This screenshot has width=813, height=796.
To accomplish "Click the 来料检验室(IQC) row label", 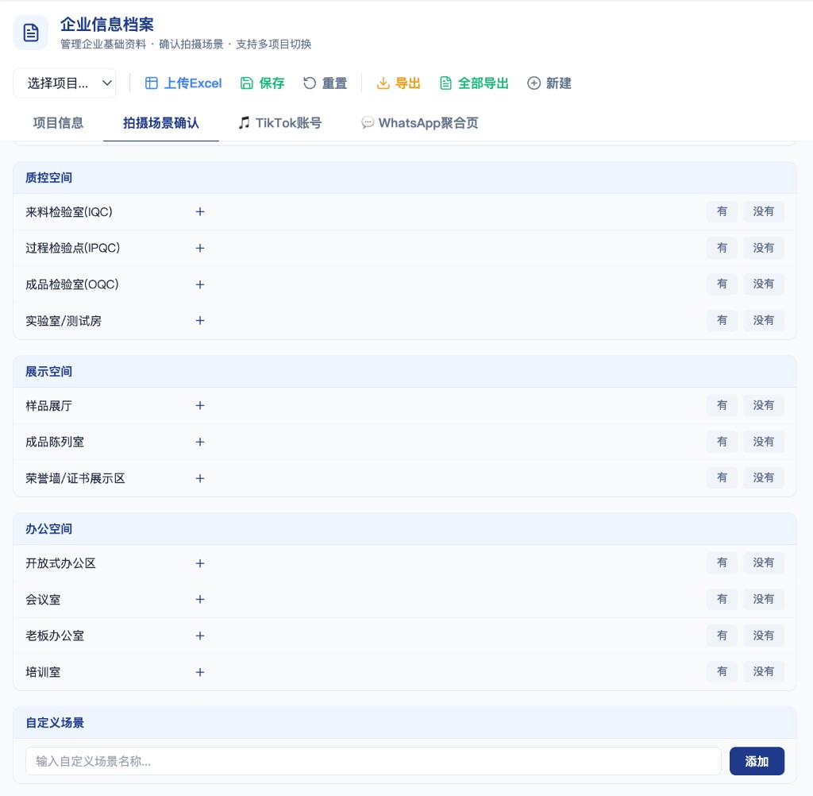I will pyautogui.click(x=69, y=212).
